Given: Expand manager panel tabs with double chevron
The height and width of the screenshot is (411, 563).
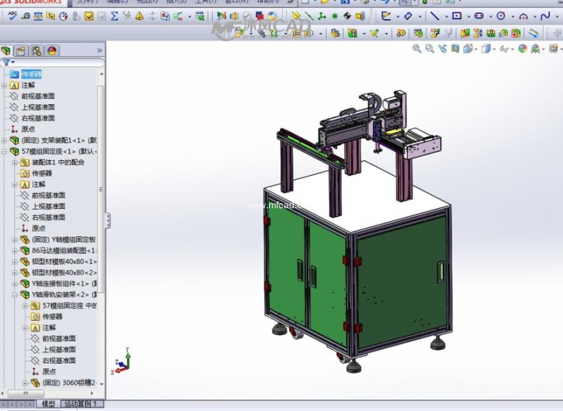Looking at the screenshot, I should click(100, 51).
